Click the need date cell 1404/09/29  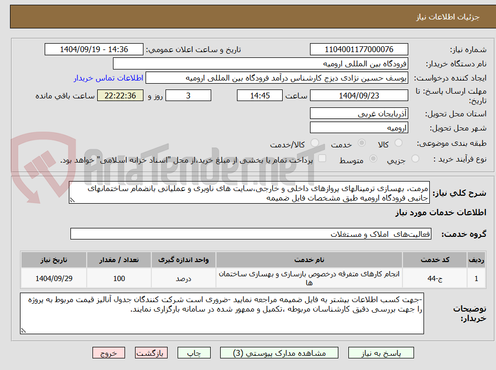click(54, 278)
